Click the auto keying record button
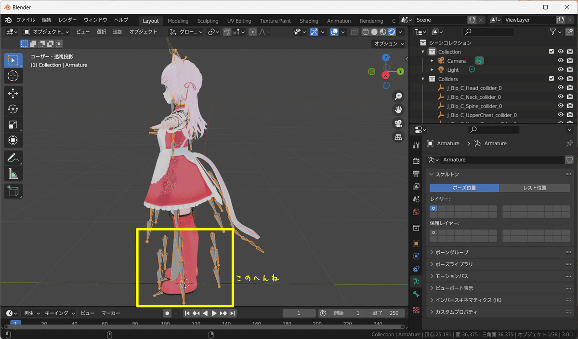 pos(167,313)
